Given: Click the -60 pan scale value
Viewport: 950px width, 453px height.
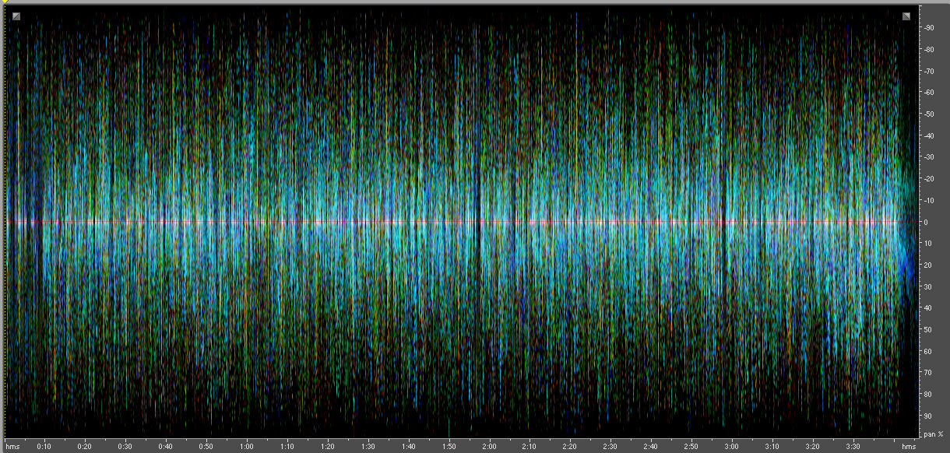Looking at the screenshot, I should [929, 93].
